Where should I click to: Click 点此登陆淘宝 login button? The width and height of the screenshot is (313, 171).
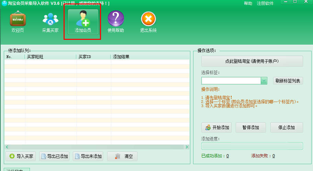point(252,61)
